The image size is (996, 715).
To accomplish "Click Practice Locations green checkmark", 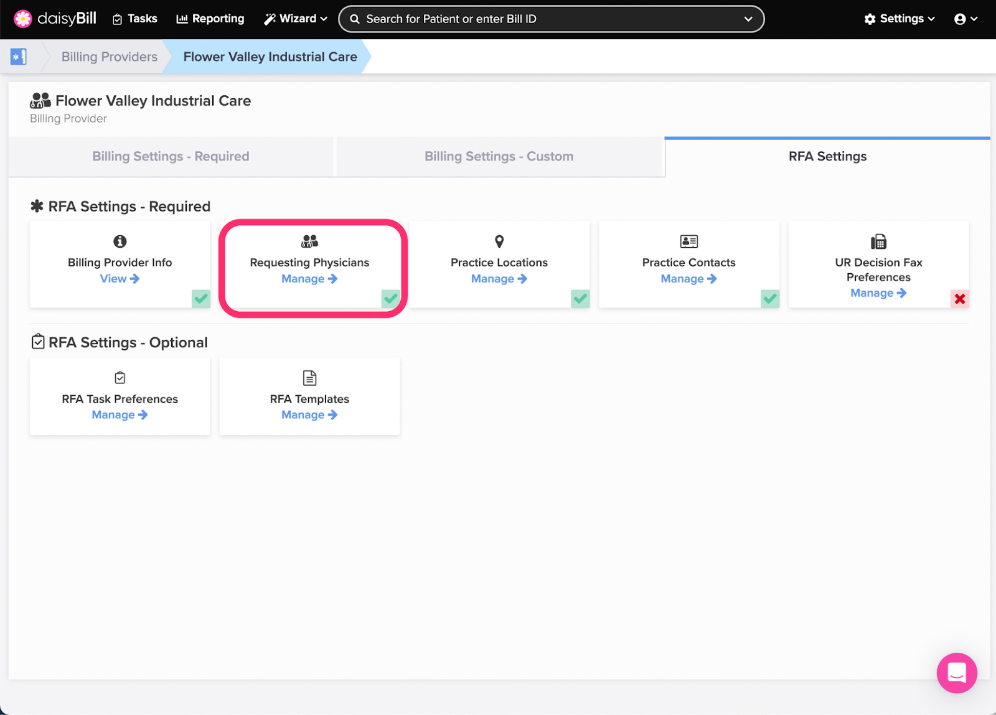I will coord(580,299).
